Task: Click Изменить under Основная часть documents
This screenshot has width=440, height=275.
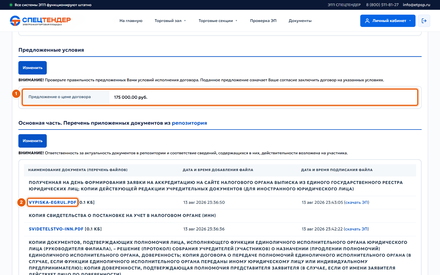Action: point(32,141)
